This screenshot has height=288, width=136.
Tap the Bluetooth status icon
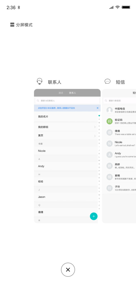(x=19, y=7)
